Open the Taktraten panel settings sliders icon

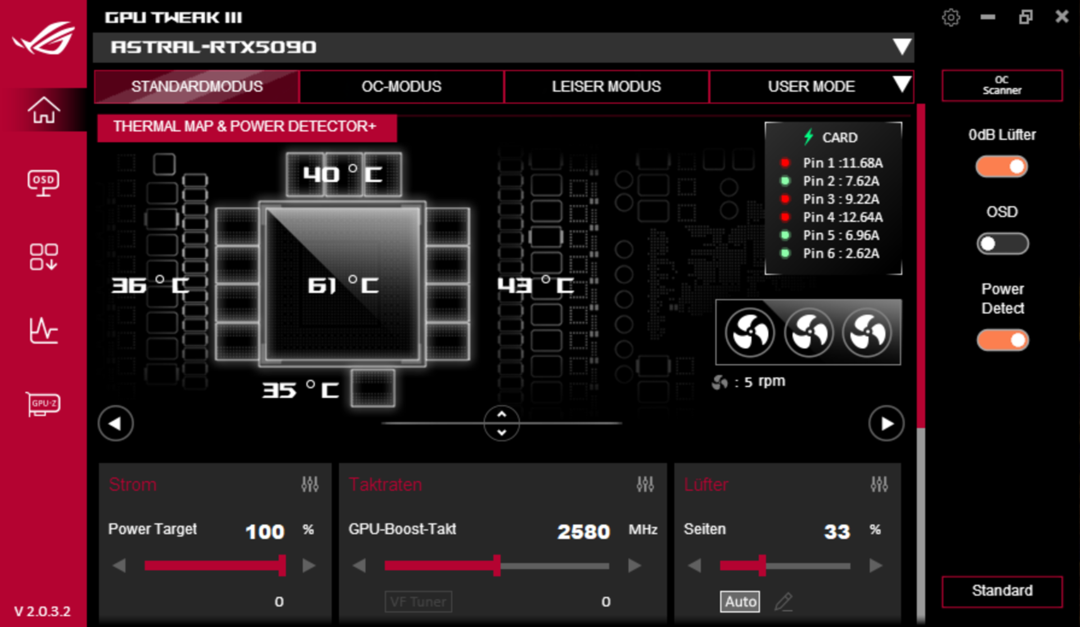click(645, 484)
